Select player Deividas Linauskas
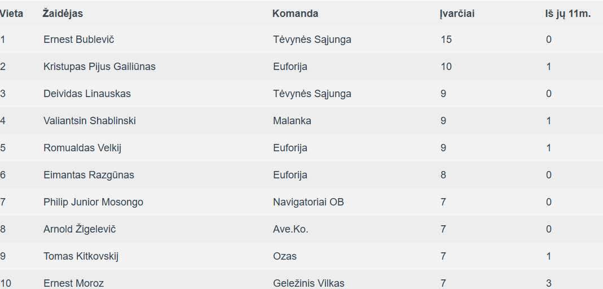The image size is (603, 289). tap(87, 94)
